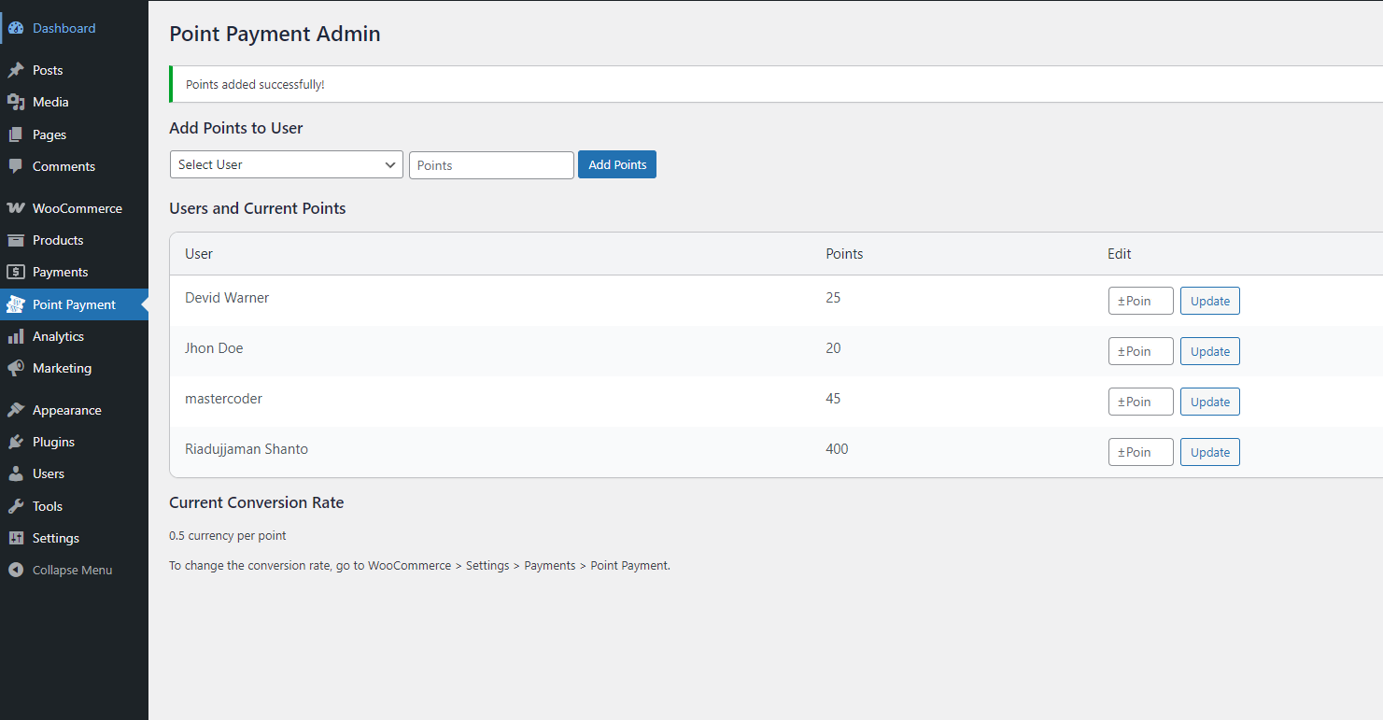Image resolution: width=1383 pixels, height=720 pixels.
Task: Click the 'Riadujjaman Shanto' user name
Action: [247, 449]
